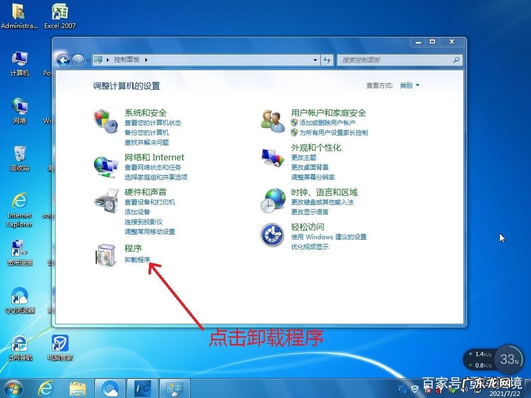Image resolution: width=531 pixels, height=398 pixels.
Task: Launch Internet Explorer from the taskbar
Action: pyautogui.click(x=46, y=388)
